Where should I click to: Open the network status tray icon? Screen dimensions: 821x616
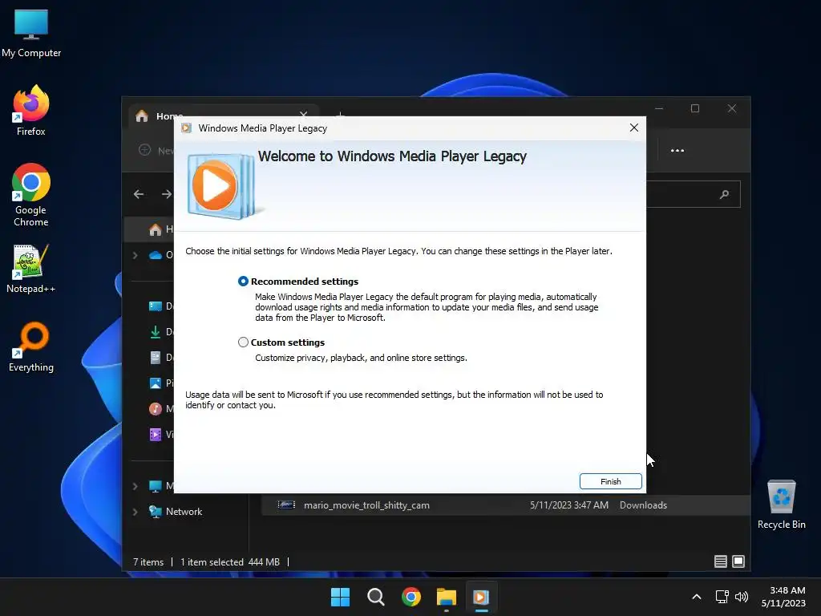[x=722, y=597]
